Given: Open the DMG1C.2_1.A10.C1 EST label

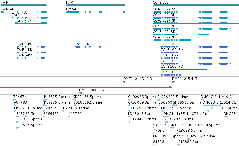Looking at the screenshot, I should (217, 97).
